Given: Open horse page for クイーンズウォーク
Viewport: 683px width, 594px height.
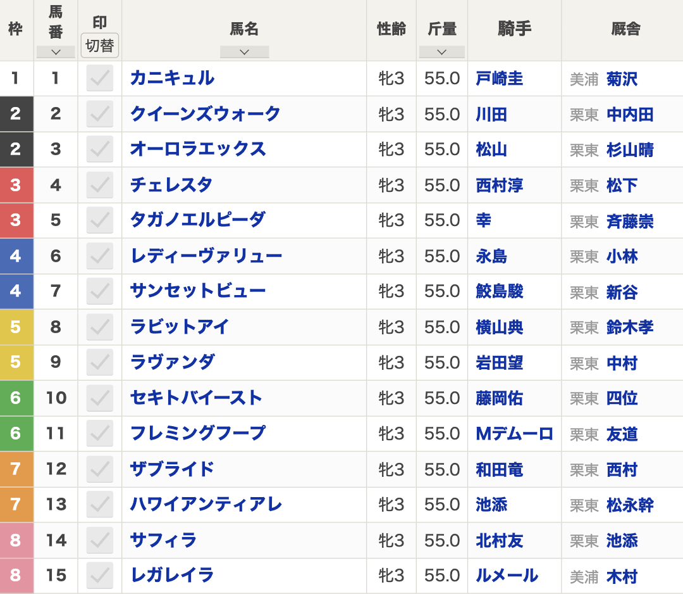Looking at the screenshot, I should point(205,114).
